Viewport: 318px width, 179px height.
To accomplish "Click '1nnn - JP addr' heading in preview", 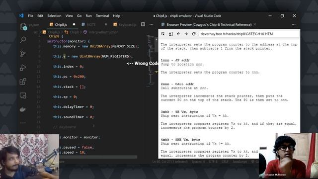I will point(175,60).
